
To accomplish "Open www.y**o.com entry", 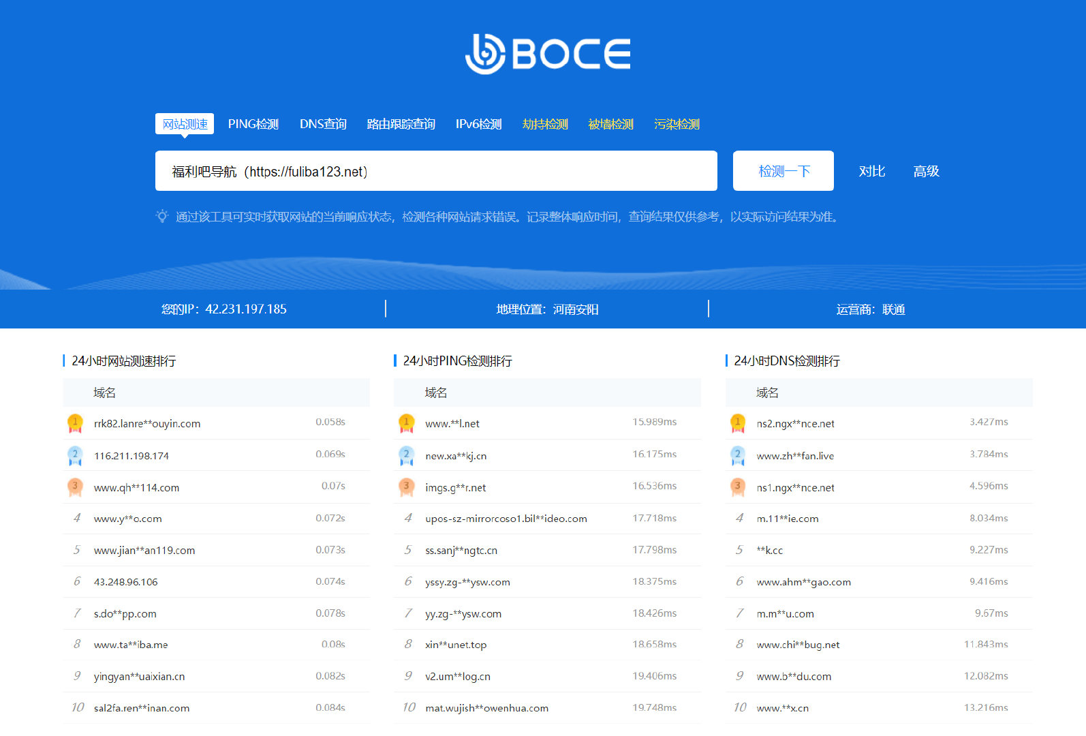I will tap(128, 519).
